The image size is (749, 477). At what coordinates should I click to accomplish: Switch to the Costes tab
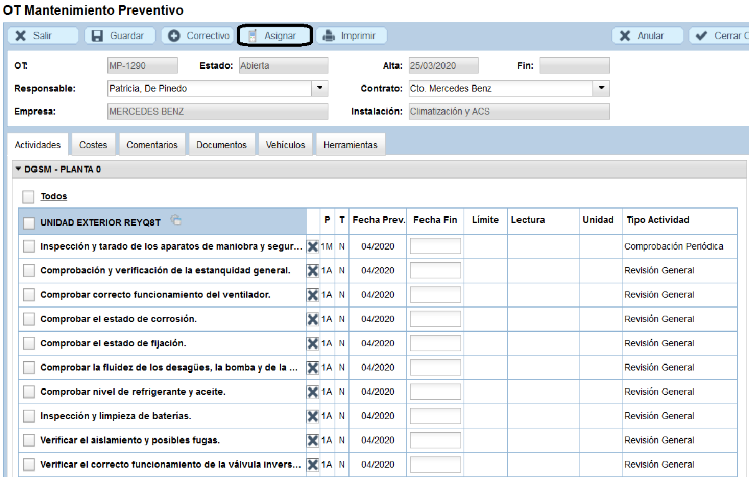coord(93,145)
